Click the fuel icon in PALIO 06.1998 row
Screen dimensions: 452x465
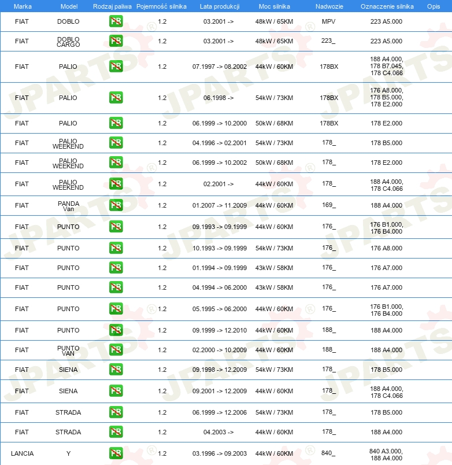(116, 98)
